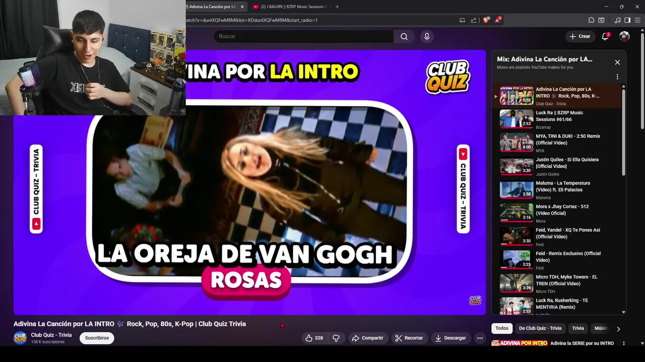
Task: Select the Todos filter chip
Action: [x=502, y=328]
